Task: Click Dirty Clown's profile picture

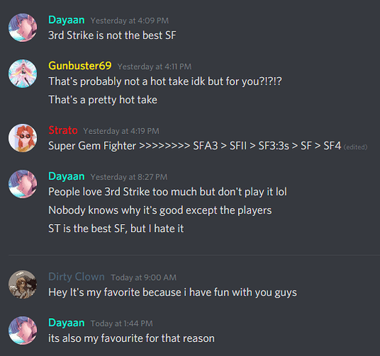Action: (23, 284)
